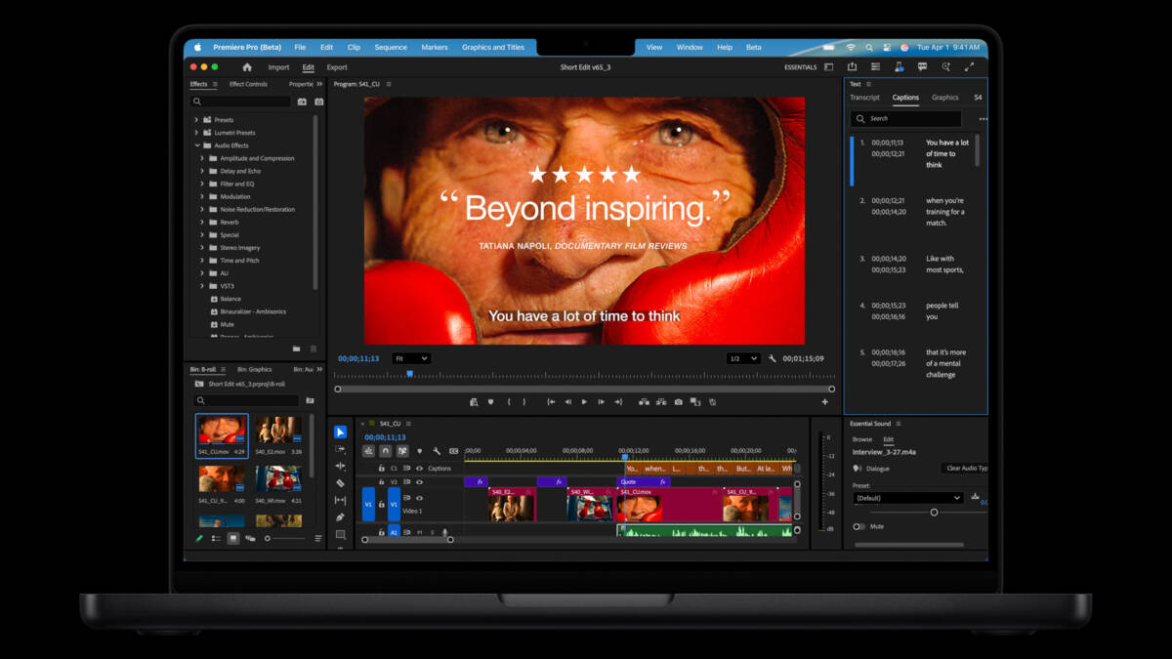Open the Sequence menu in the menu bar
This screenshot has height=659, width=1172.
click(393, 46)
